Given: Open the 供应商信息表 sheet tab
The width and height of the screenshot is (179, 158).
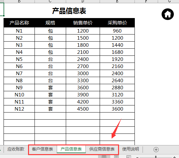Looking at the screenshot, I should click(102, 149).
